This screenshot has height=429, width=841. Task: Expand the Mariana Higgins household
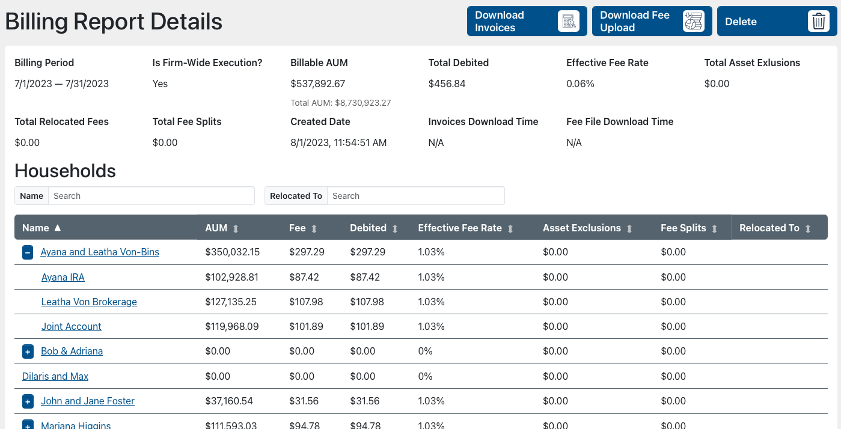pos(27,424)
